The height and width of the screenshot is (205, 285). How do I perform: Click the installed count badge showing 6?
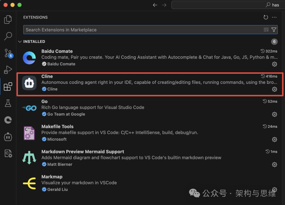pyautogui.click(x=274, y=42)
